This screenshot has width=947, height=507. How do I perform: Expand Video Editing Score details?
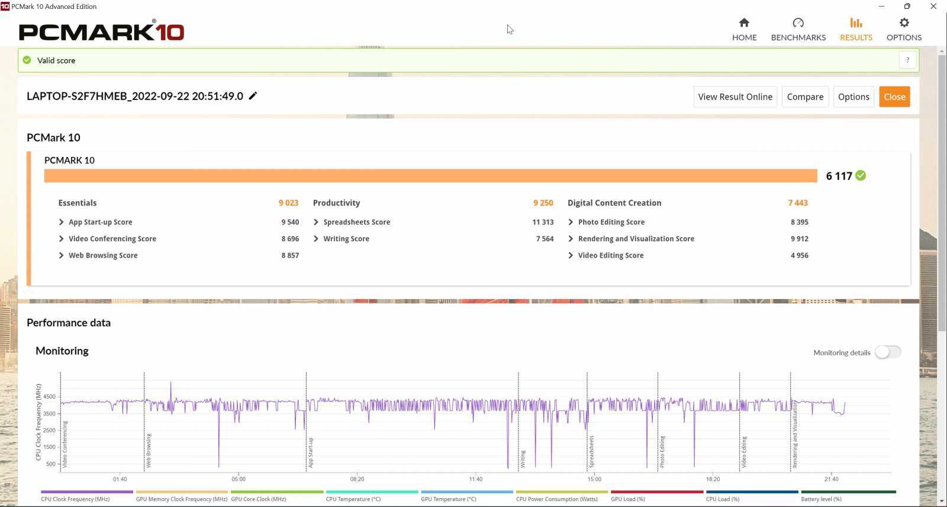pyautogui.click(x=571, y=255)
